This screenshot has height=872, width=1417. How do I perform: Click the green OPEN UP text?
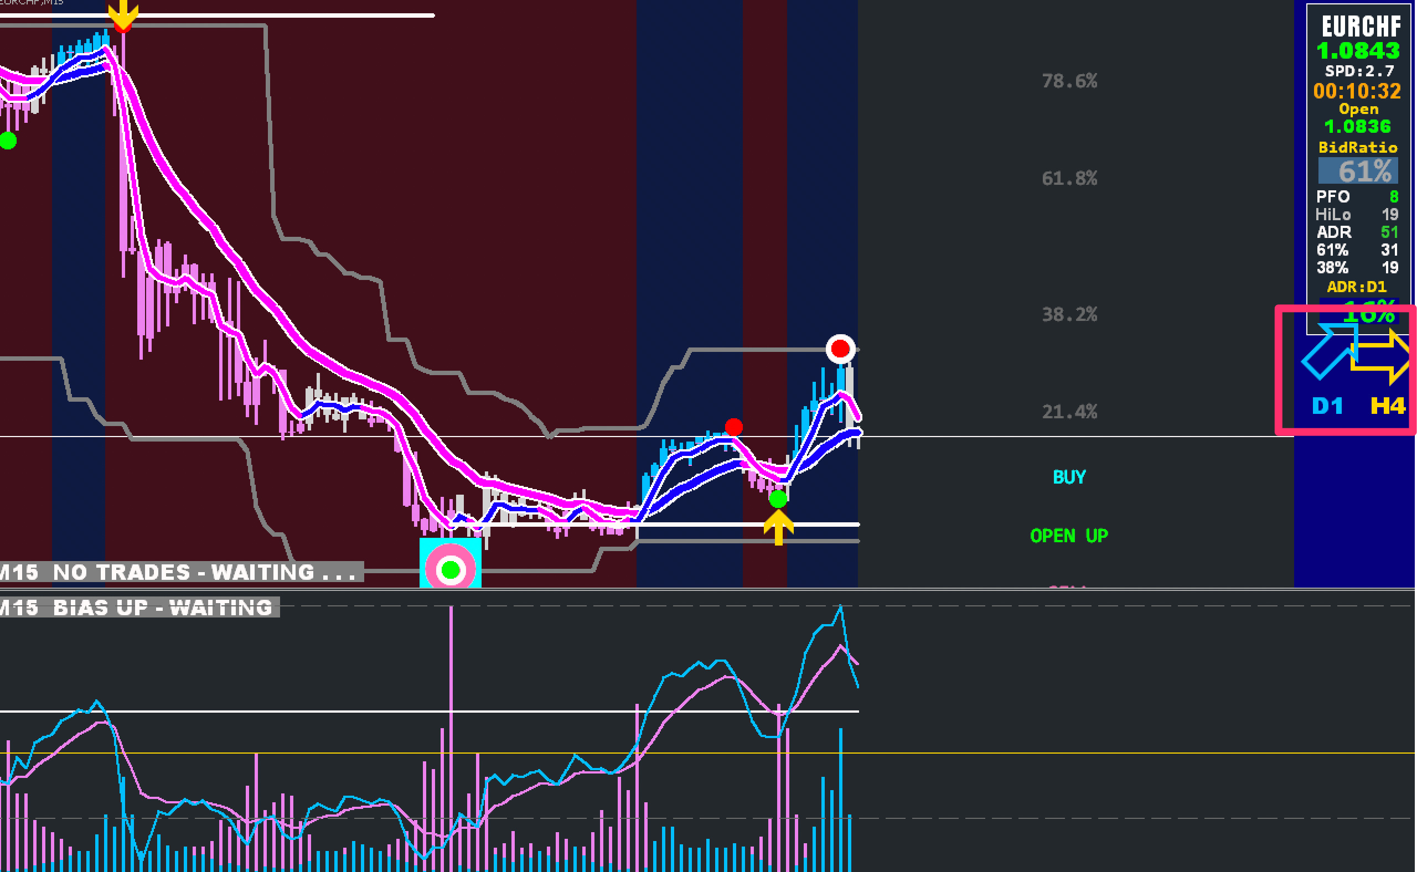(x=1068, y=536)
